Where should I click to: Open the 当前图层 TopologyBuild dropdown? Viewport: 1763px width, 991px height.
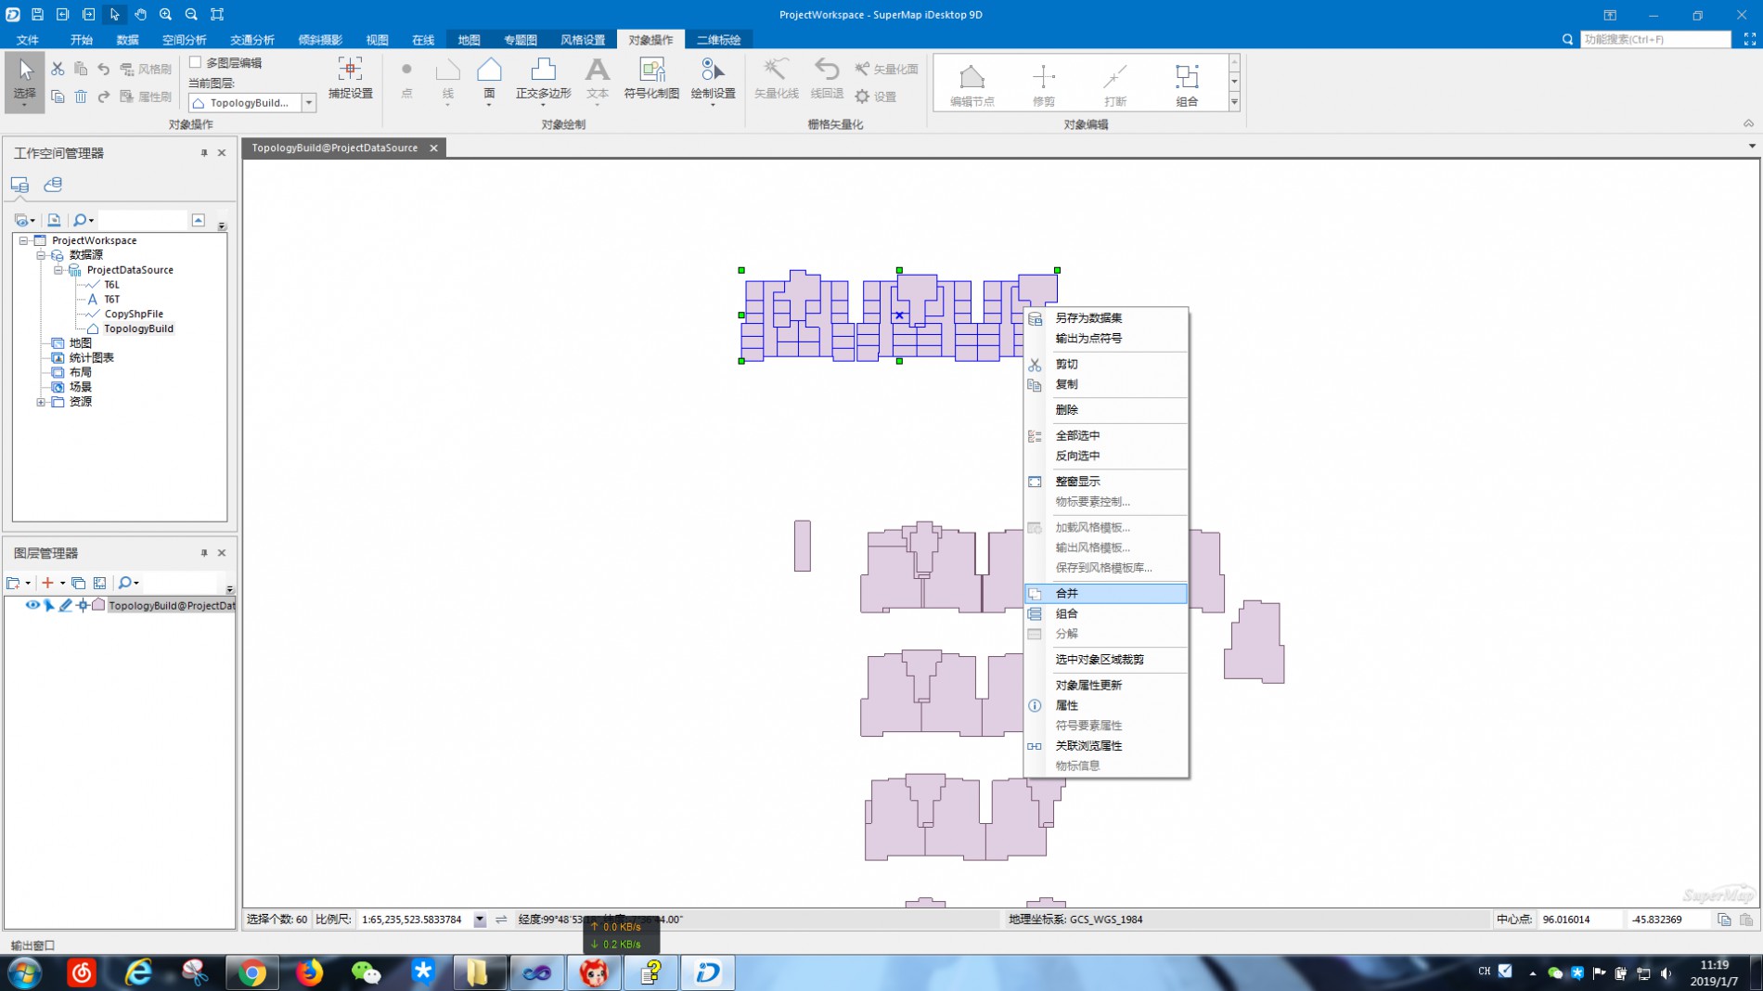tap(309, 103)
